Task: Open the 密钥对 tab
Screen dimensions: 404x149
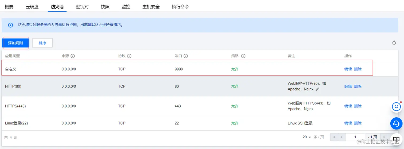Action: pos(82,7)
